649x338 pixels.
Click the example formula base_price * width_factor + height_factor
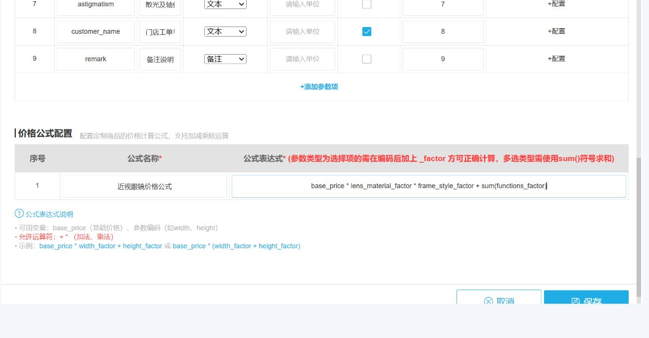(x=100, y=246)
